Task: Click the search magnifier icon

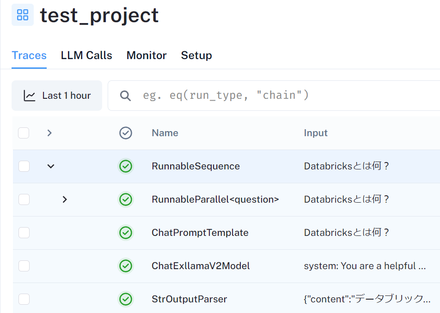Action: click(x=125, y=96)
